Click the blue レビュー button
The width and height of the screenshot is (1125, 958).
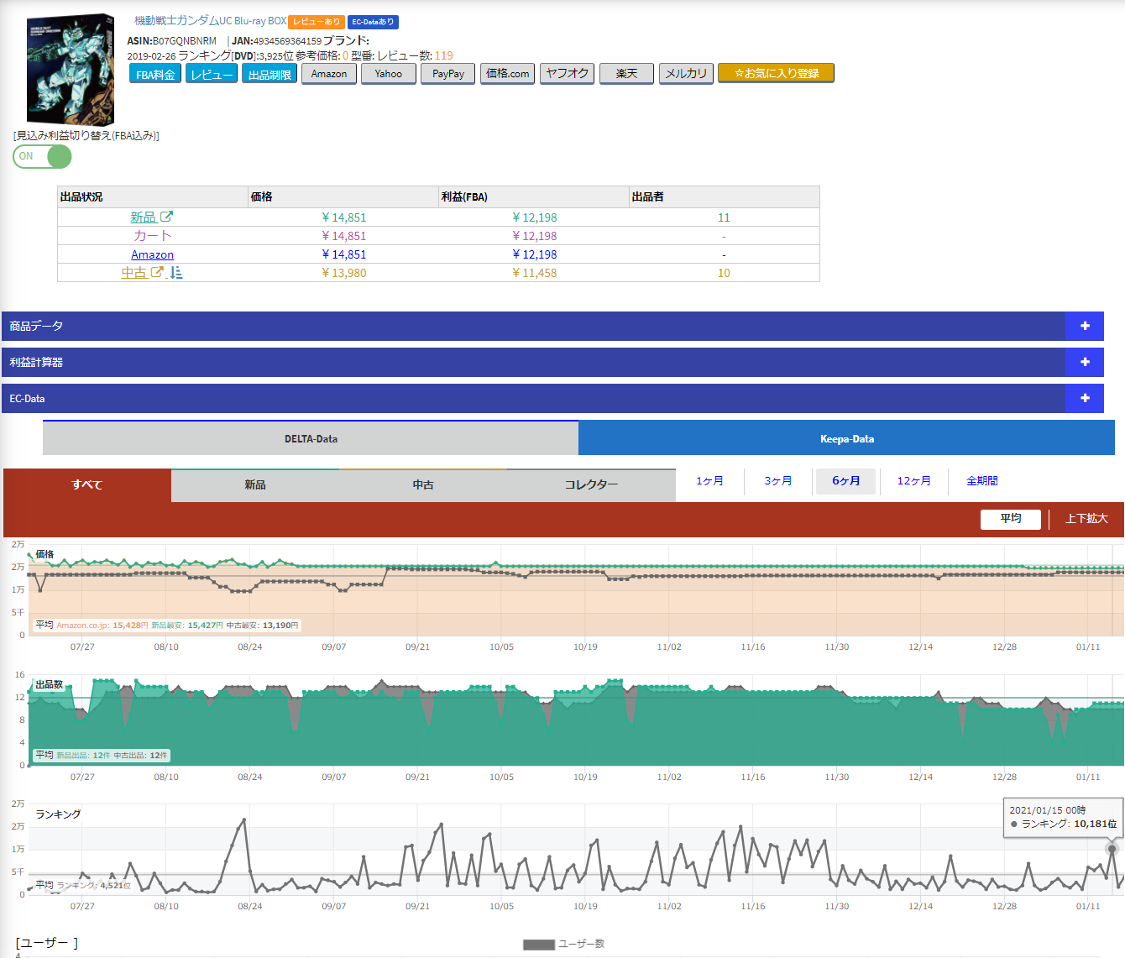(212, 74)
